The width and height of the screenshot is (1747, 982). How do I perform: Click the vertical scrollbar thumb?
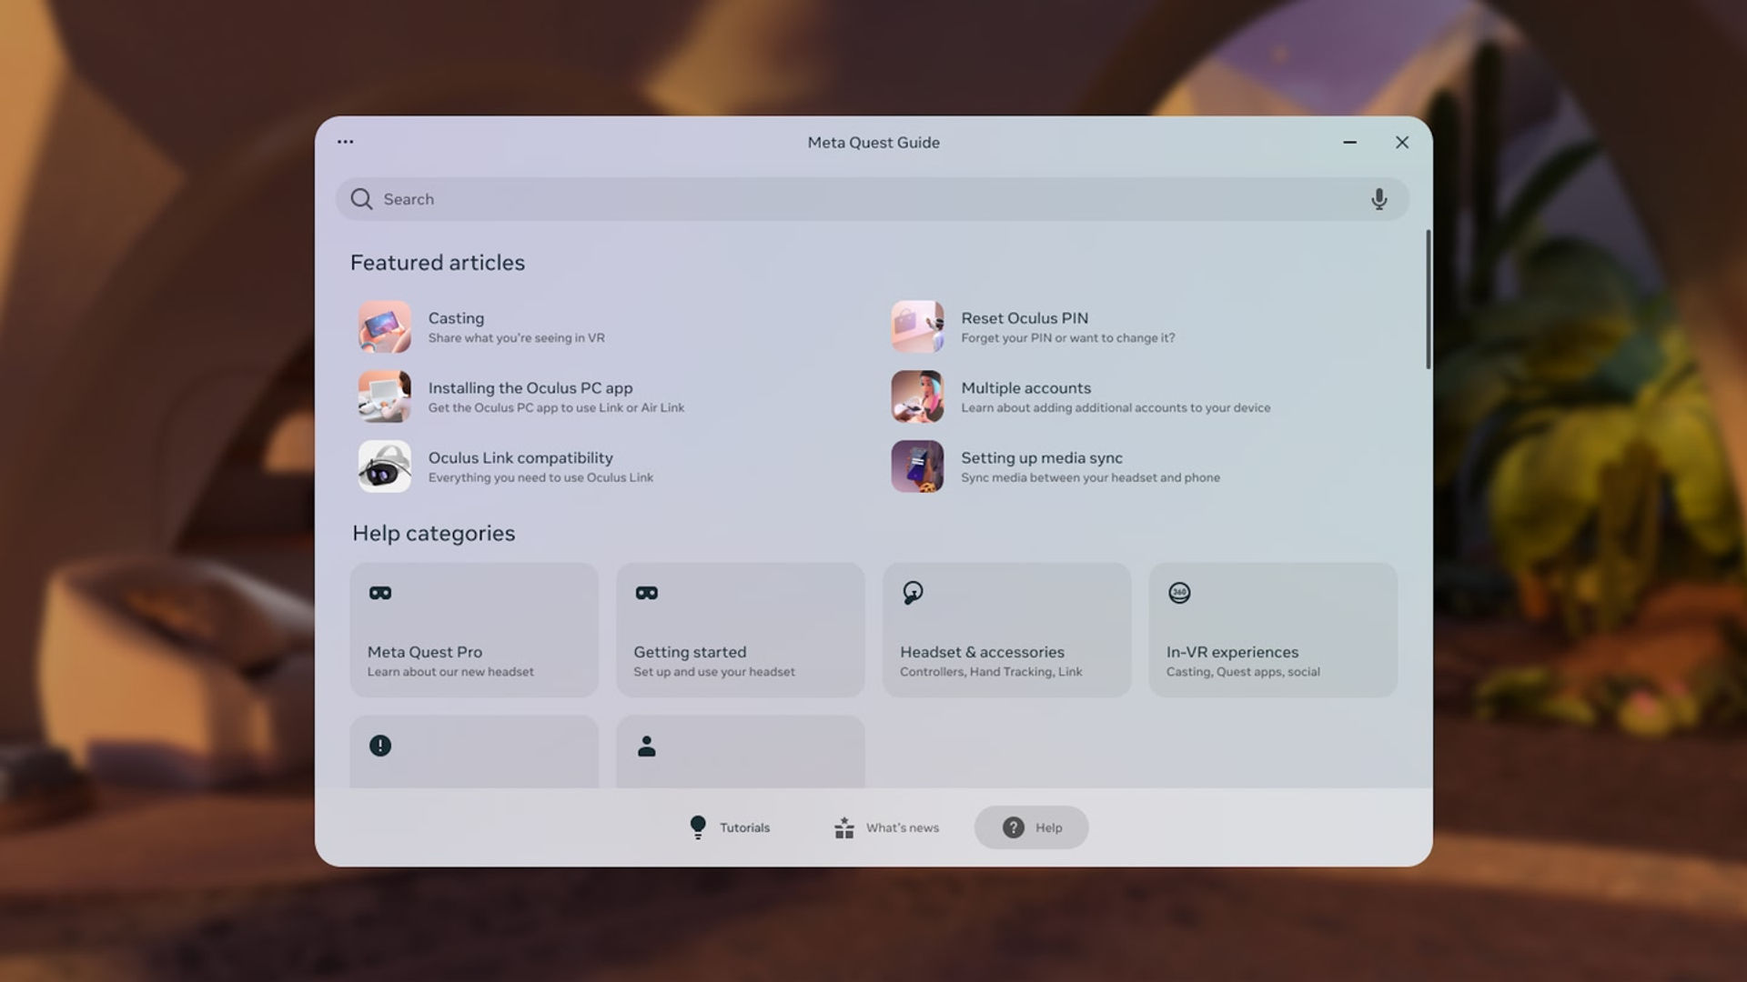(x=1428, y=299)
